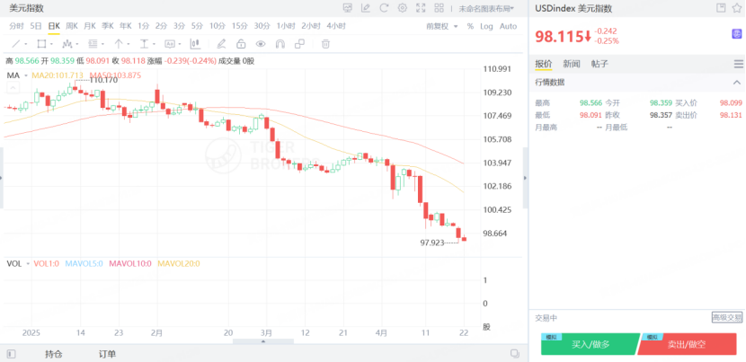Toggle Auto scale mode

[x=508, y=26]
